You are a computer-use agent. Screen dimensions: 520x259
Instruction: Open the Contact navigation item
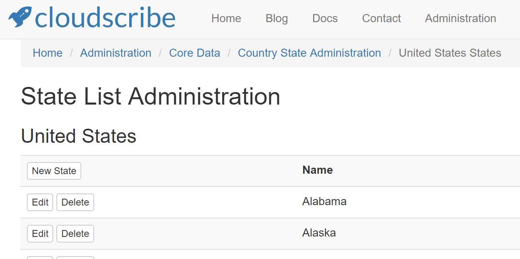[x=382, y=18]
